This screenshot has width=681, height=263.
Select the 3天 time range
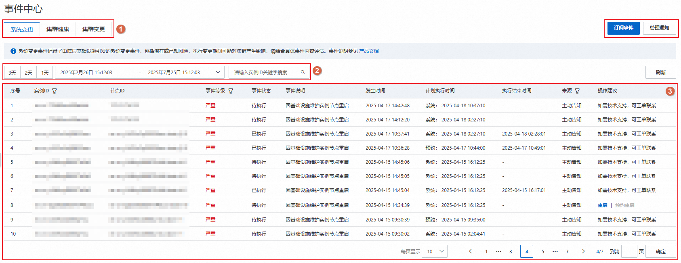[x=13, y=73]
